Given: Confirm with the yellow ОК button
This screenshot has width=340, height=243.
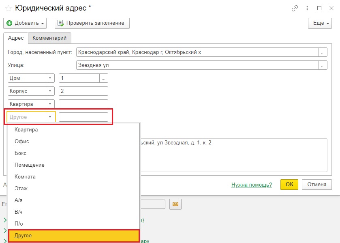Looking at the screenshot, I should [289, 184].
